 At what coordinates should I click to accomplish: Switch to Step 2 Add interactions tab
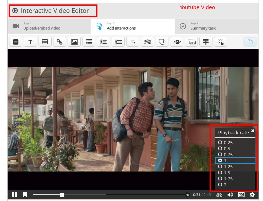coord(133,26)
